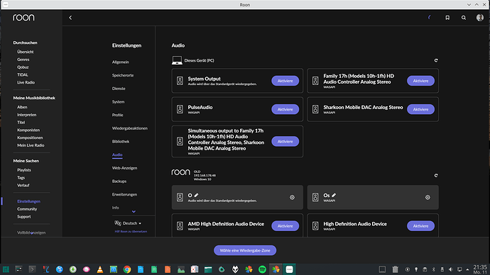Activate Sharkoon Mobile DAC Analog Stereo
The width and height of the screenshot is (490, 275).
pos(420,109)
